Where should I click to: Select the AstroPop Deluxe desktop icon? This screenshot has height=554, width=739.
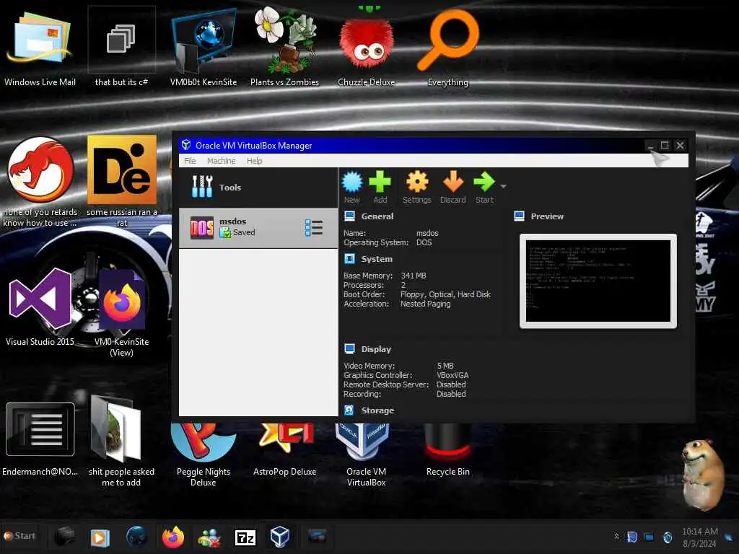284,450
